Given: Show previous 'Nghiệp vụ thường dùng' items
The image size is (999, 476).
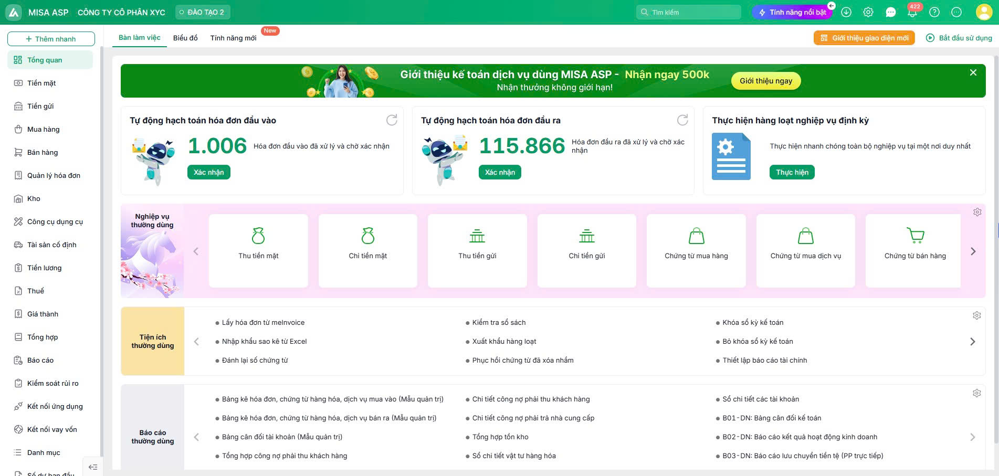Looking at the screenshot, I should (x=196, y=251).
